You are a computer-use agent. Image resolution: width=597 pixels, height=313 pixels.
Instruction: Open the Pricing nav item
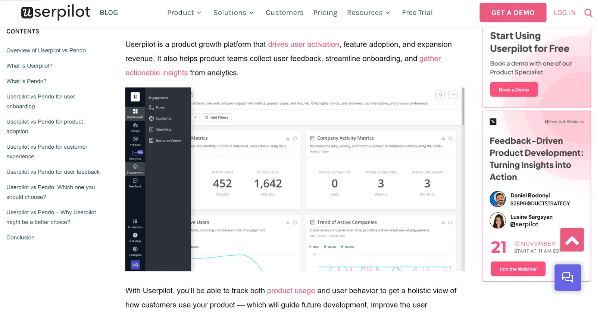(325, 13)
